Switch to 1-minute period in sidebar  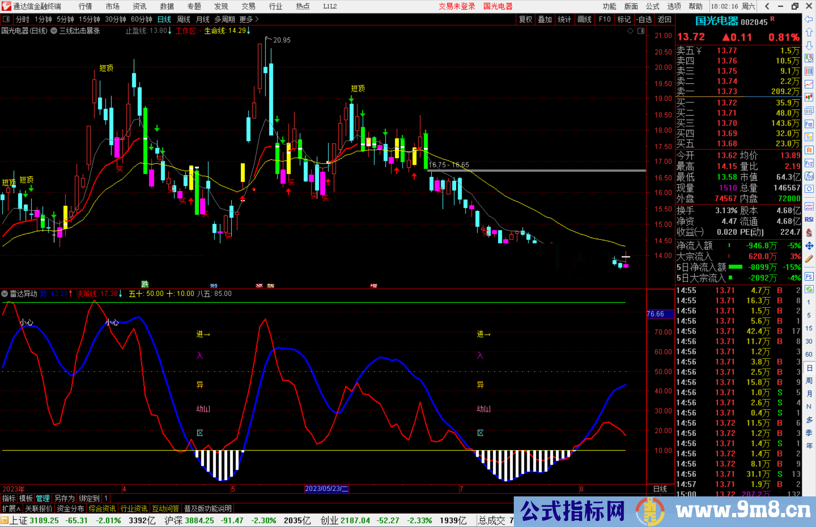coord(809,302)
